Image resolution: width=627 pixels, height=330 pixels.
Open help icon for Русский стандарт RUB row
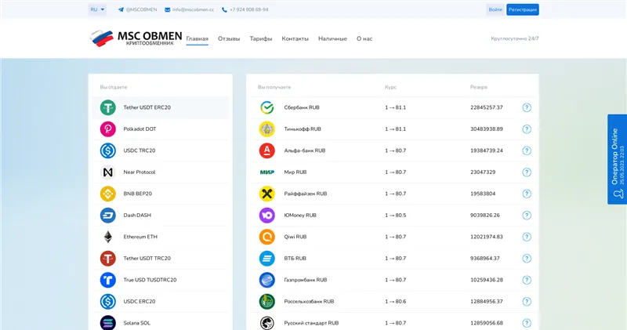click(x=527, y=323)
